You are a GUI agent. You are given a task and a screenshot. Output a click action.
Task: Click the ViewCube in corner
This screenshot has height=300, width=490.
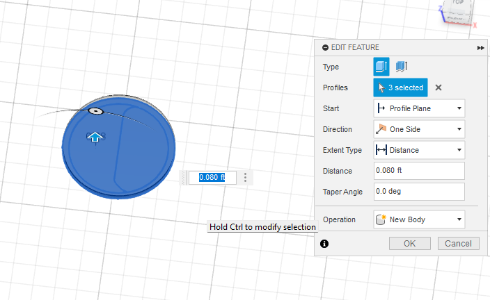coord(459,12)
